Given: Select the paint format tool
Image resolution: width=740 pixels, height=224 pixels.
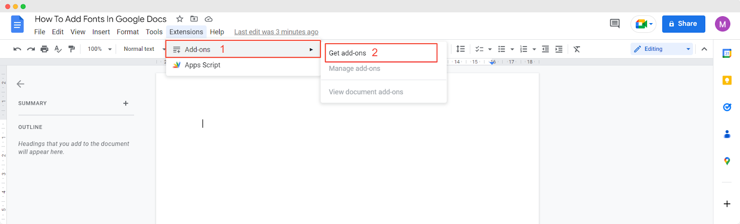Looking at the screenshot, I should click(72, 49).
